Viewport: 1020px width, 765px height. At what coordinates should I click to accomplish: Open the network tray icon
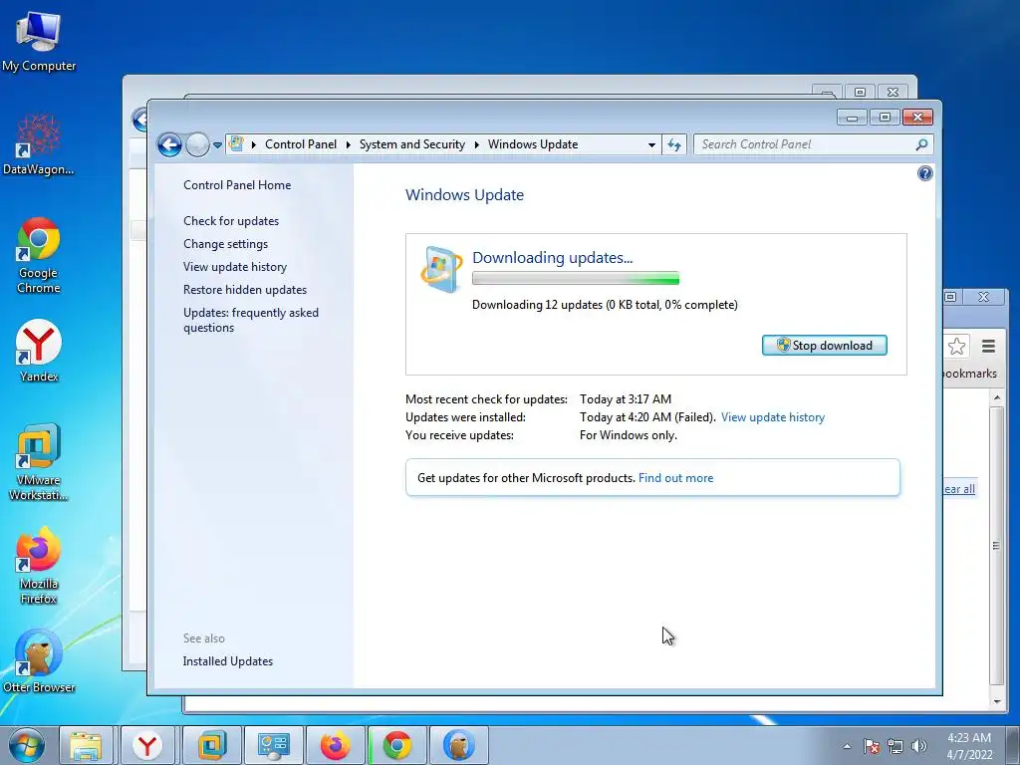895,746
